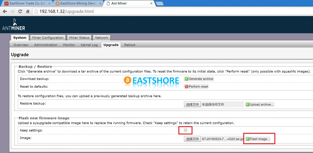Close the Ant Miner tab
Viewport: 313px width, 153px height.
[151, 4]
